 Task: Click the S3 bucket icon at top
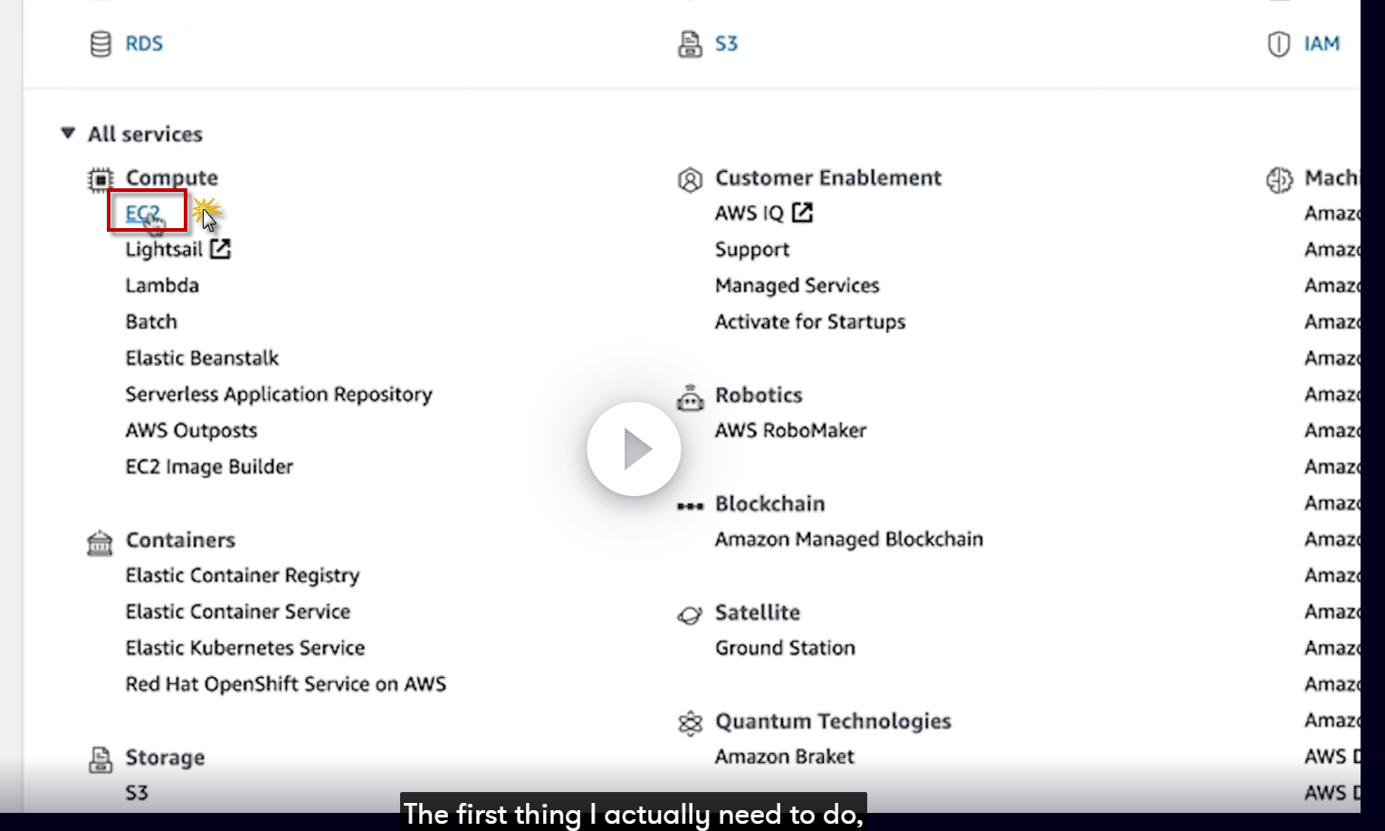tap(690, 43)
